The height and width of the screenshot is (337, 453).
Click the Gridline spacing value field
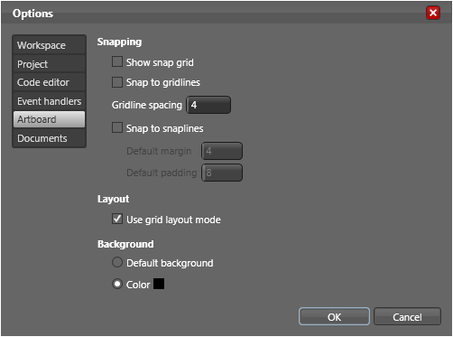tap(208, 105)
